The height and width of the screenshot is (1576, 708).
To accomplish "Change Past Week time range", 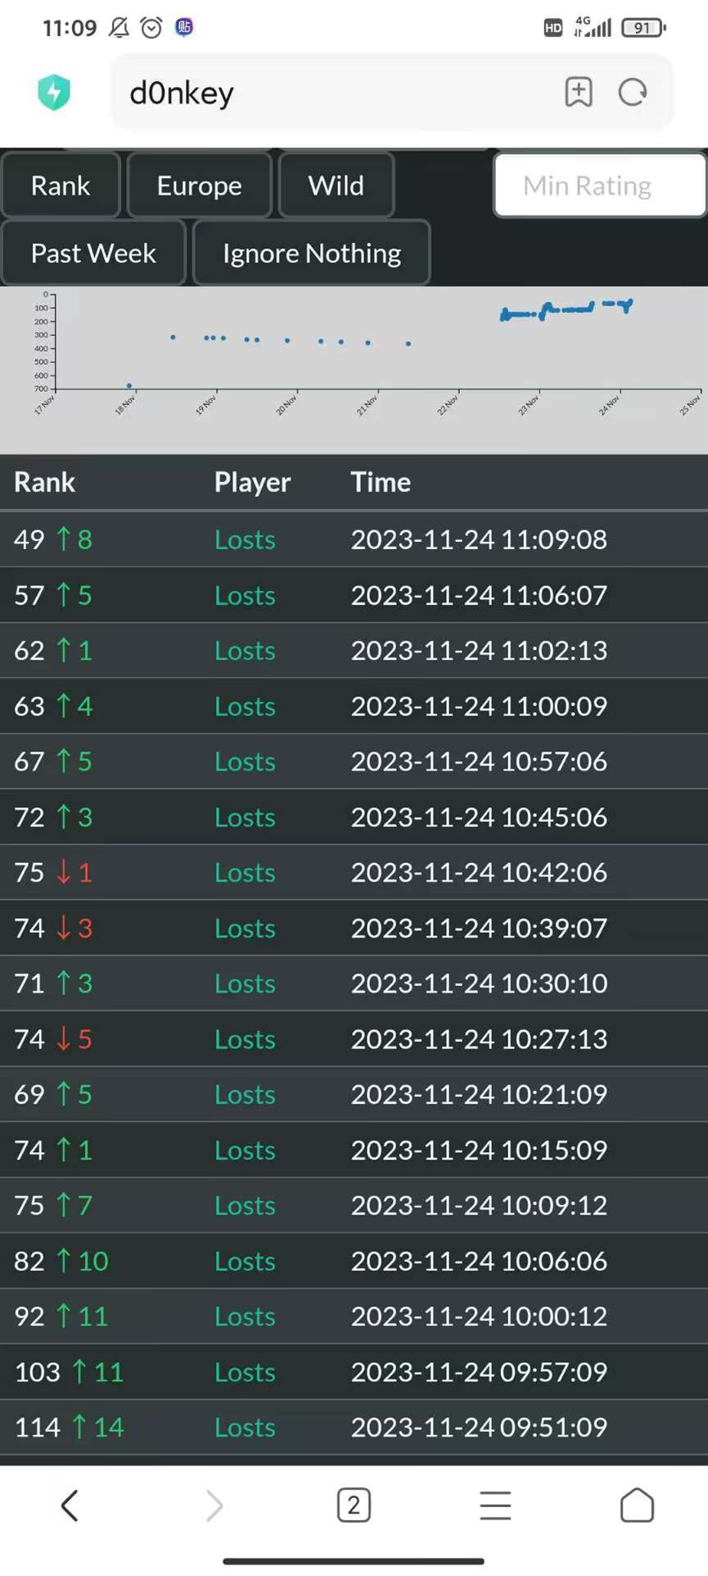I will point(93,253).
